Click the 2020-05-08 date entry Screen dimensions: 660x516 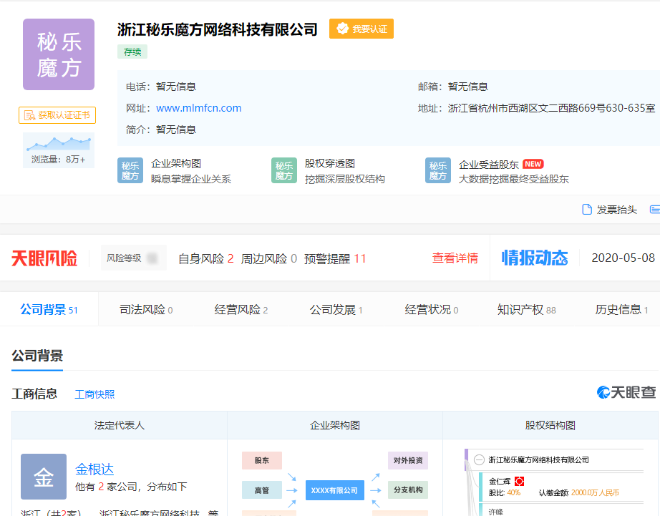[623, 258]
